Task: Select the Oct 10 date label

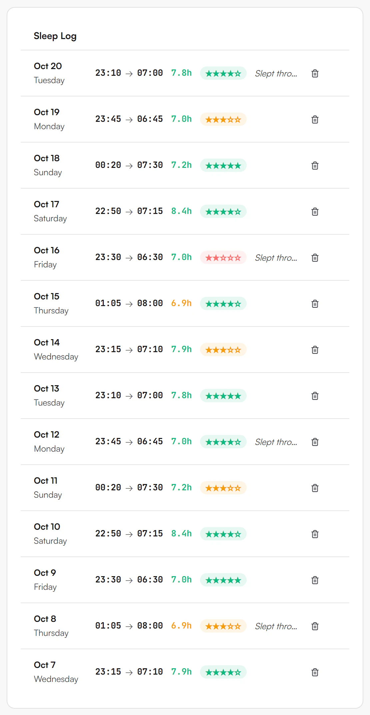Action: [47, 527]
